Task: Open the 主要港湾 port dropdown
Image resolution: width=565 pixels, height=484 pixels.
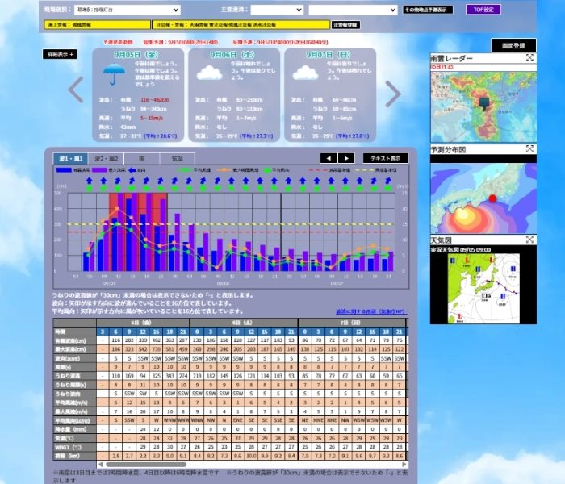Action: [x=276, y=10]
